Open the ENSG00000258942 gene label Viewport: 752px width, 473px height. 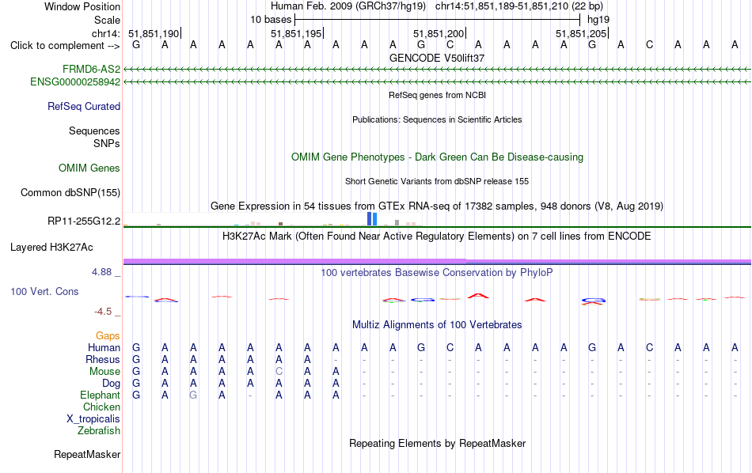(x=75, y=82)
